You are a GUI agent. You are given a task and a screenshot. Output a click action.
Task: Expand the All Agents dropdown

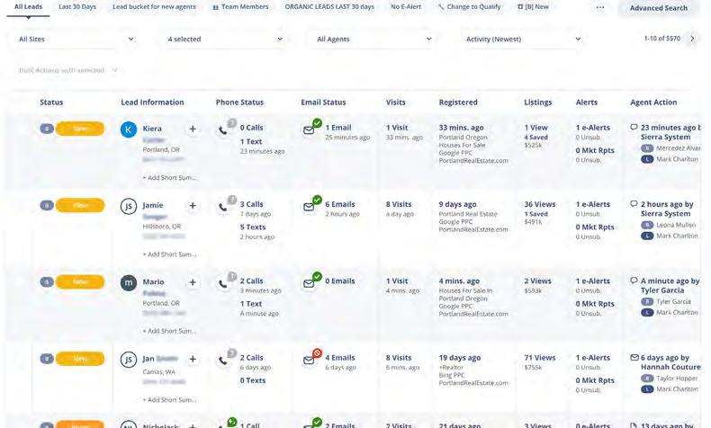coord(374,40)
